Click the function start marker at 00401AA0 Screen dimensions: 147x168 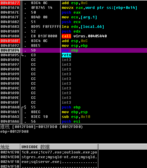point(25,107)
